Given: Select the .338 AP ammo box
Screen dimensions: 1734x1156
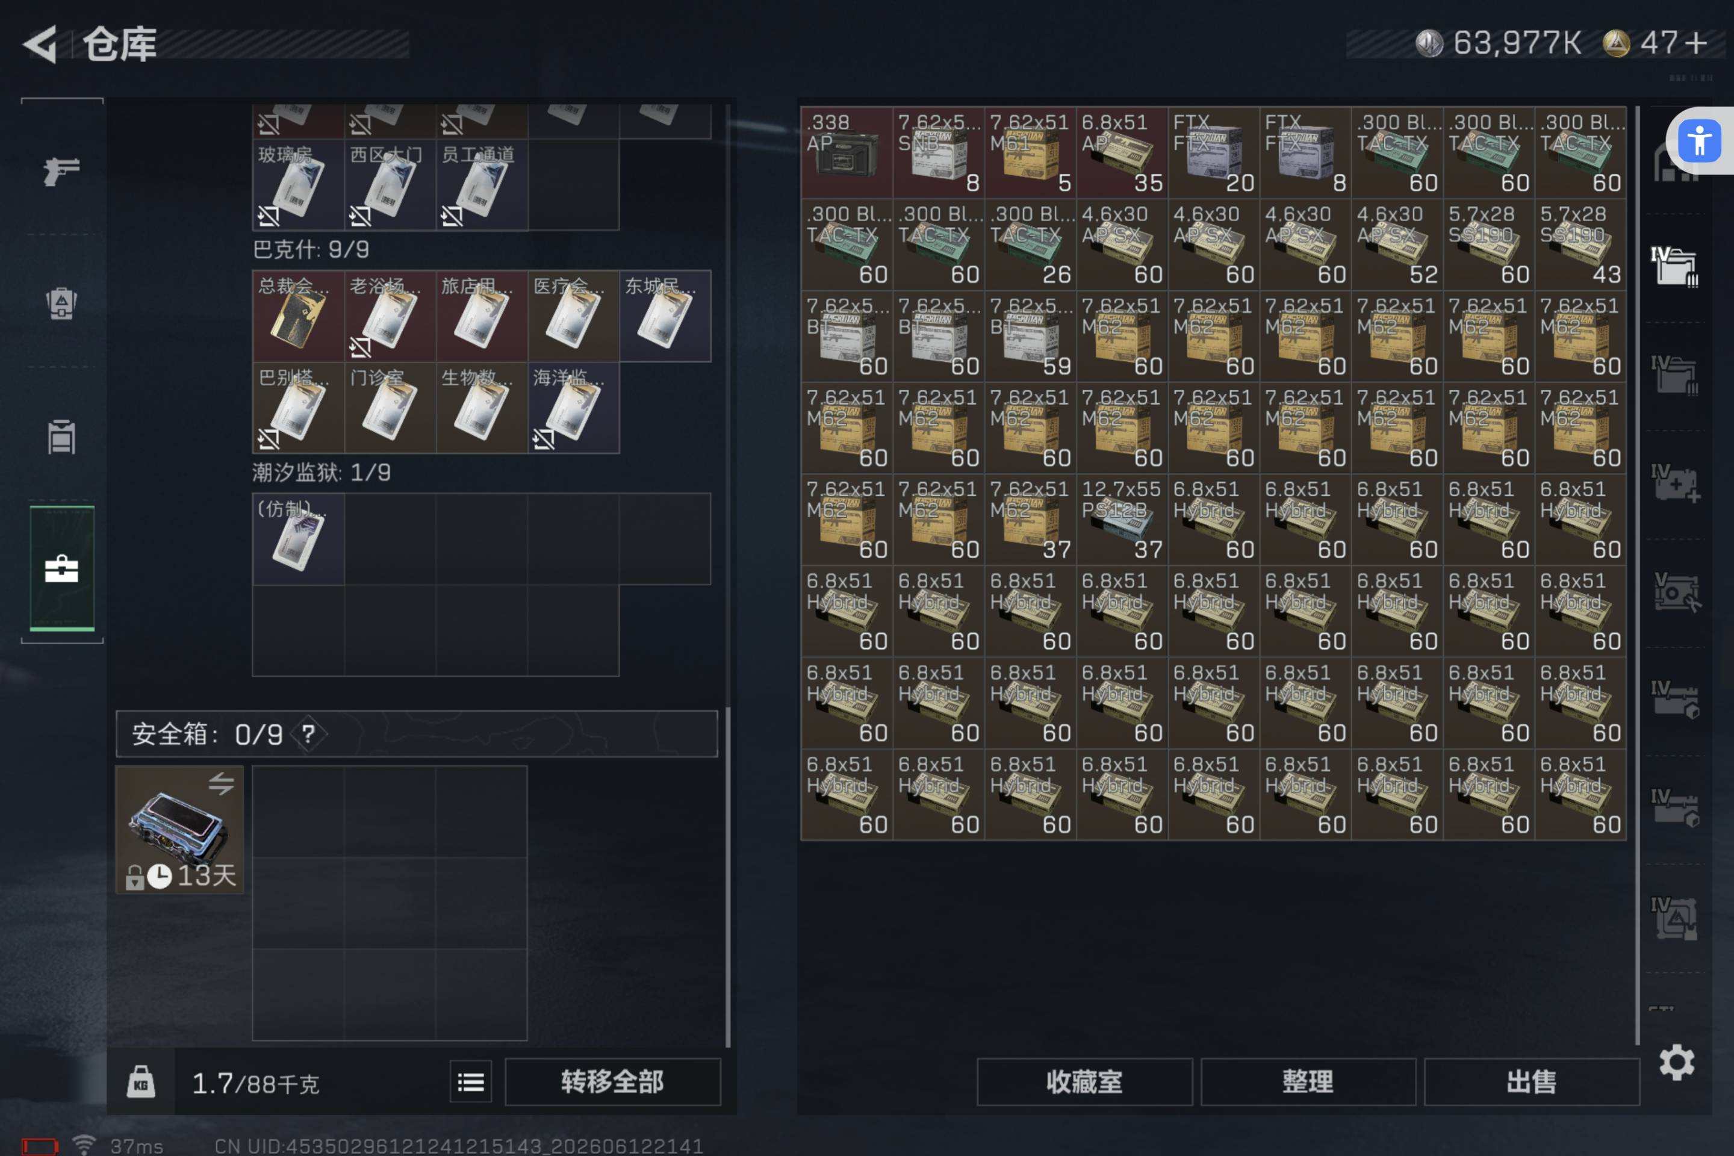Looking at the screenshot, I should coord(847,152).
